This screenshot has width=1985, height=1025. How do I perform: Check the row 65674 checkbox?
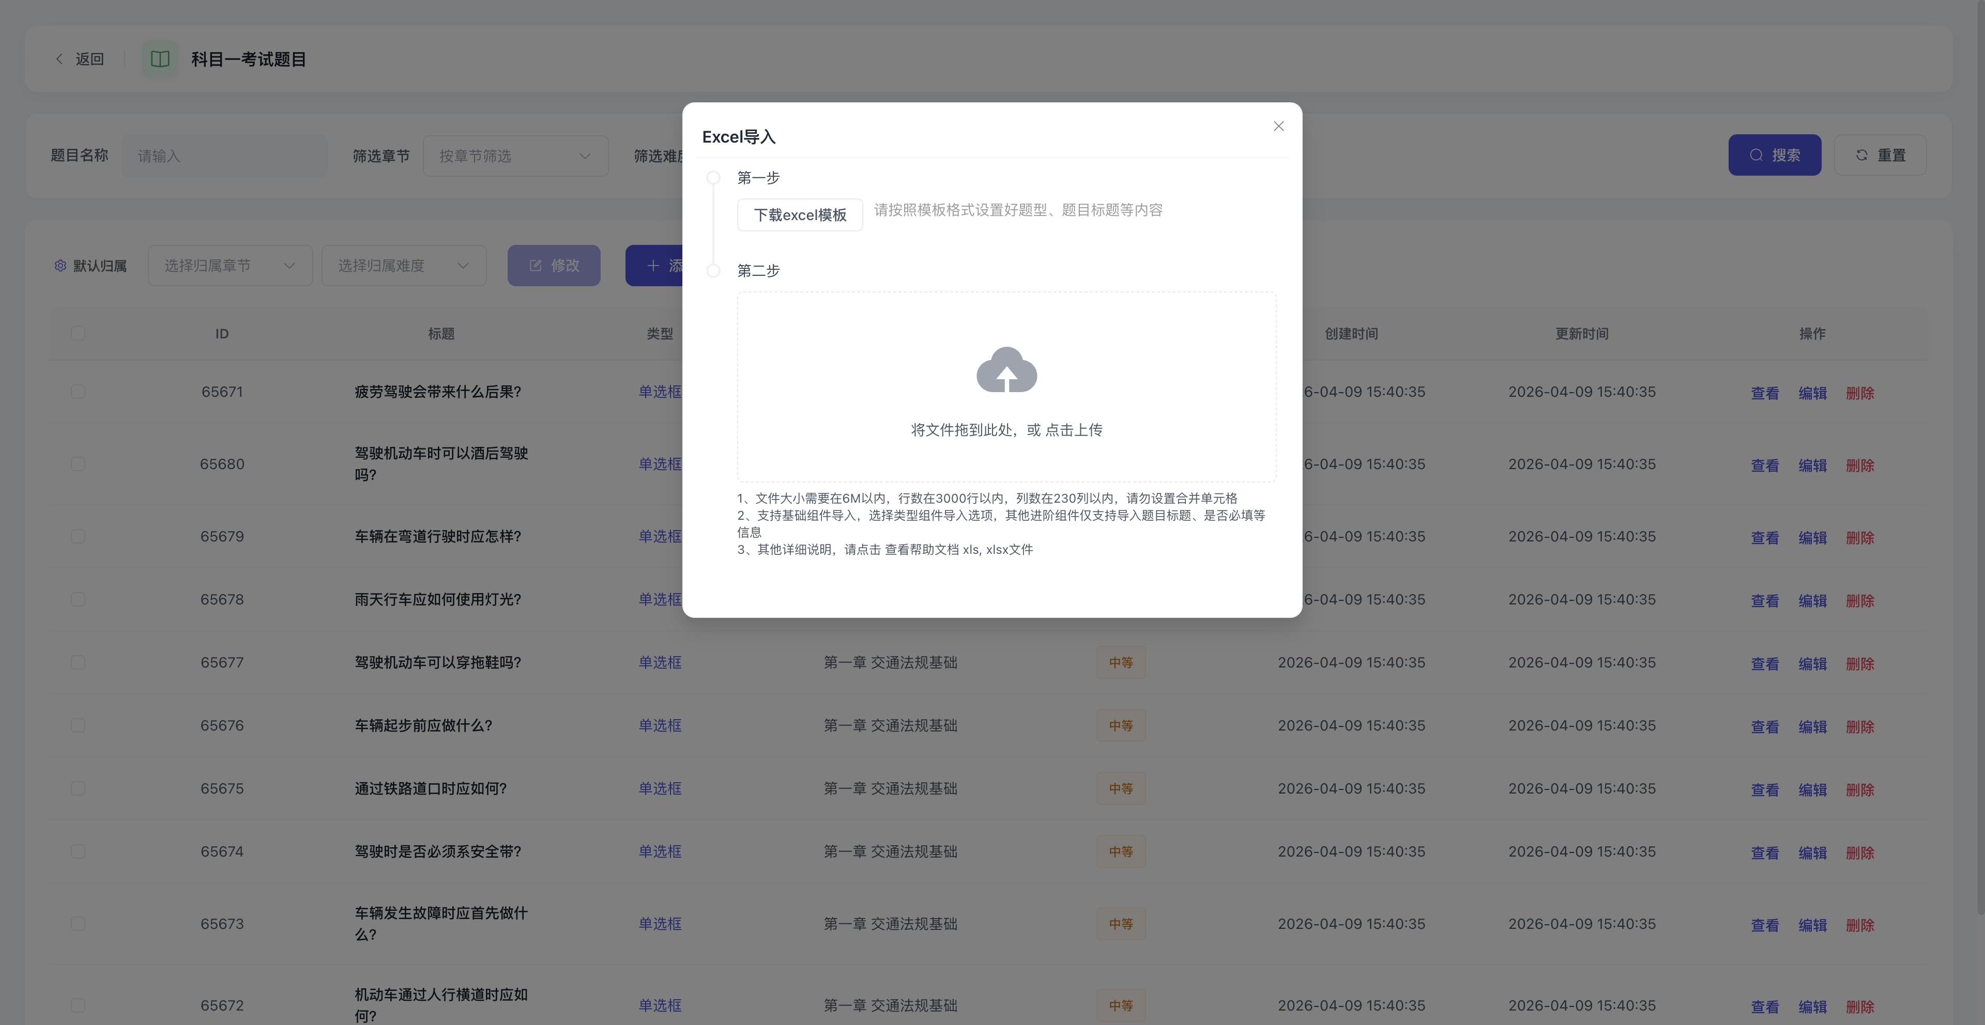tap(78, 852)
